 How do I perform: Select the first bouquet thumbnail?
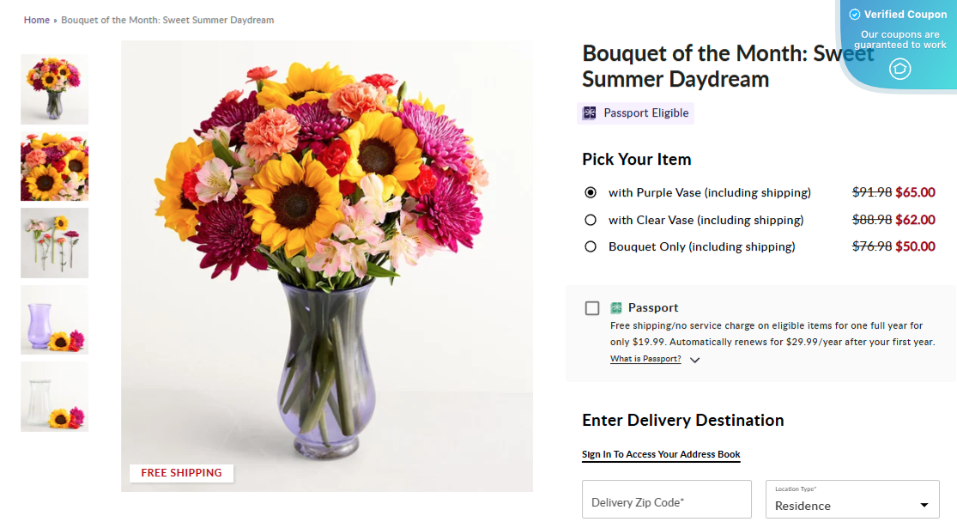click(54, 89)
